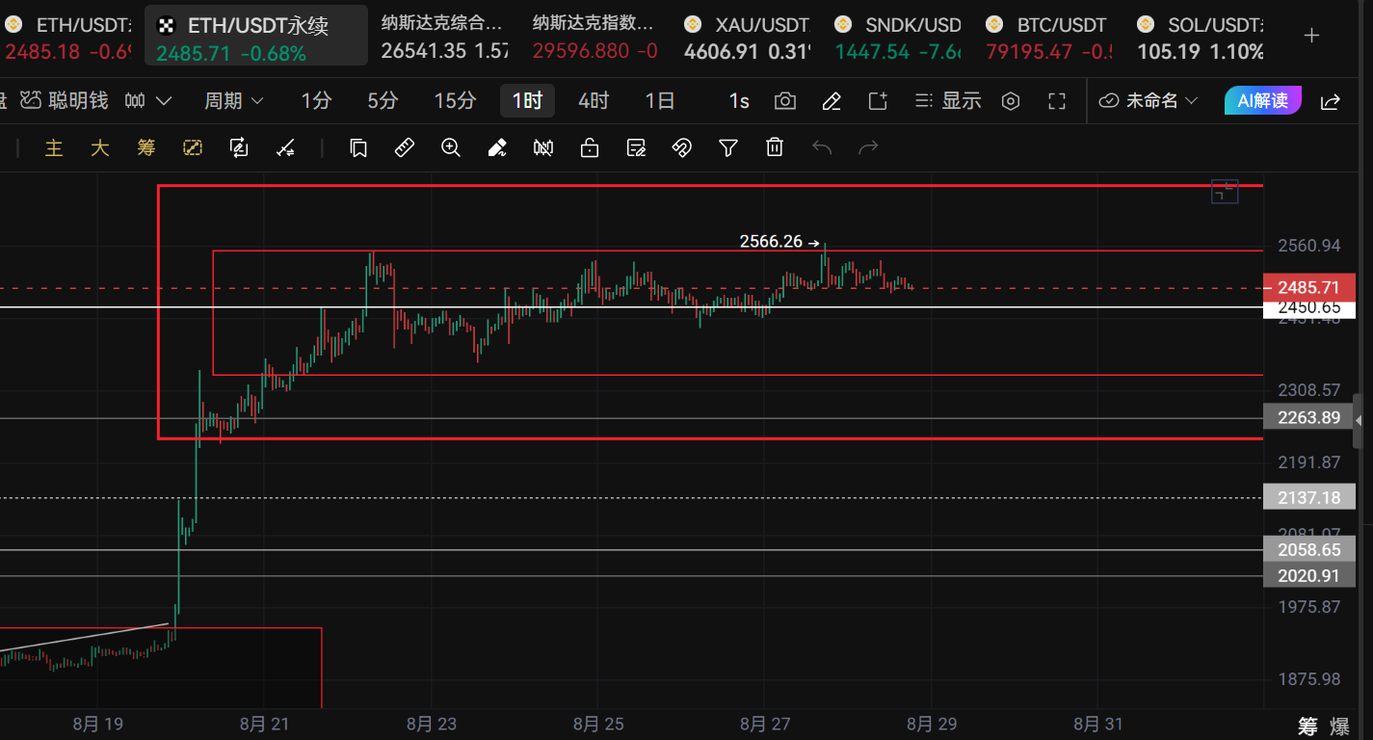
Task: Click the 2450.65 price line label
Action: coord(1308,307)
